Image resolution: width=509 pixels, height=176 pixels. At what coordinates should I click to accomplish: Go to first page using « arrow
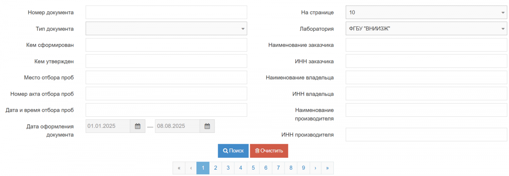[x=179, y=168]
